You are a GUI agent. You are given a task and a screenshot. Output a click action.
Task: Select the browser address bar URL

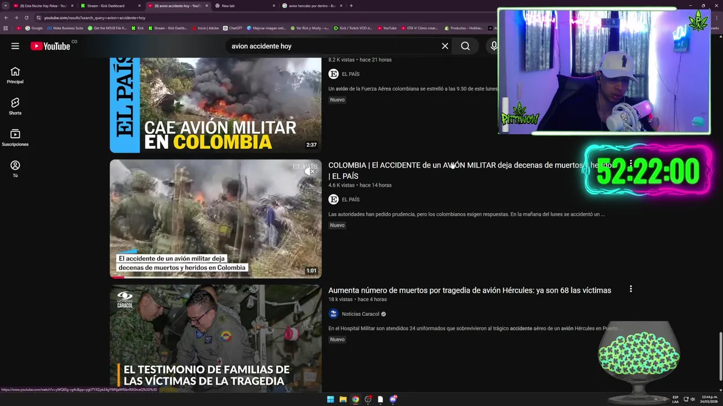point(95,17)
